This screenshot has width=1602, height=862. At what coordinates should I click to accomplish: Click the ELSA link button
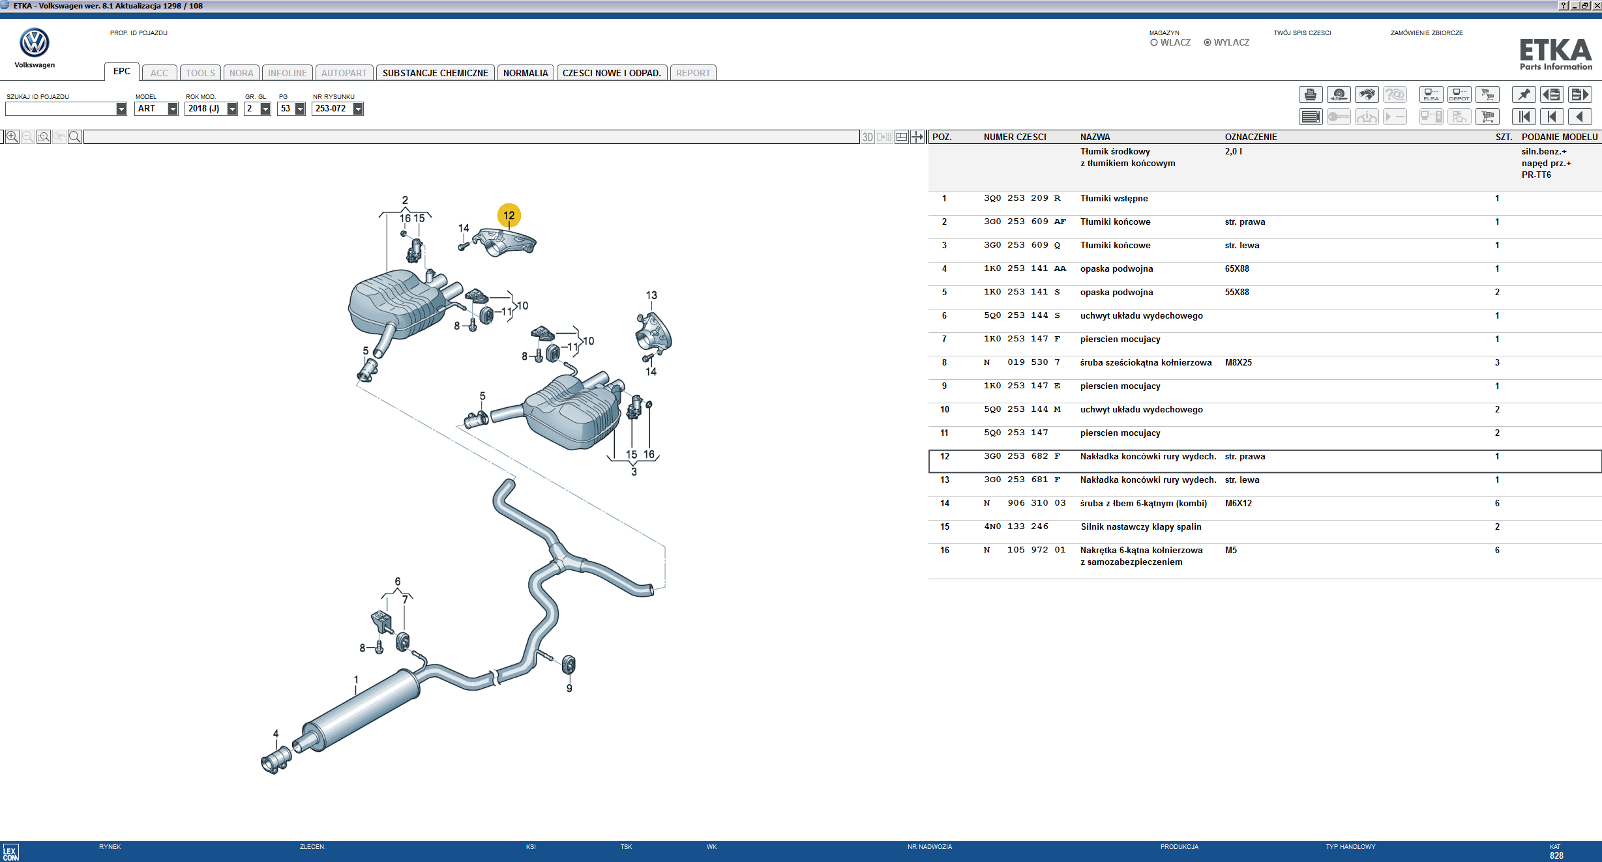pos(1431,95)
